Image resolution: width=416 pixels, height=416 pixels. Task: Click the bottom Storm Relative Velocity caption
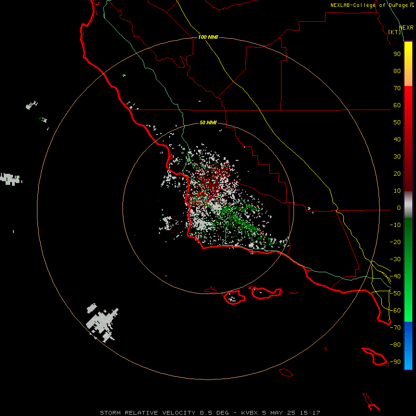coord(210,413)
